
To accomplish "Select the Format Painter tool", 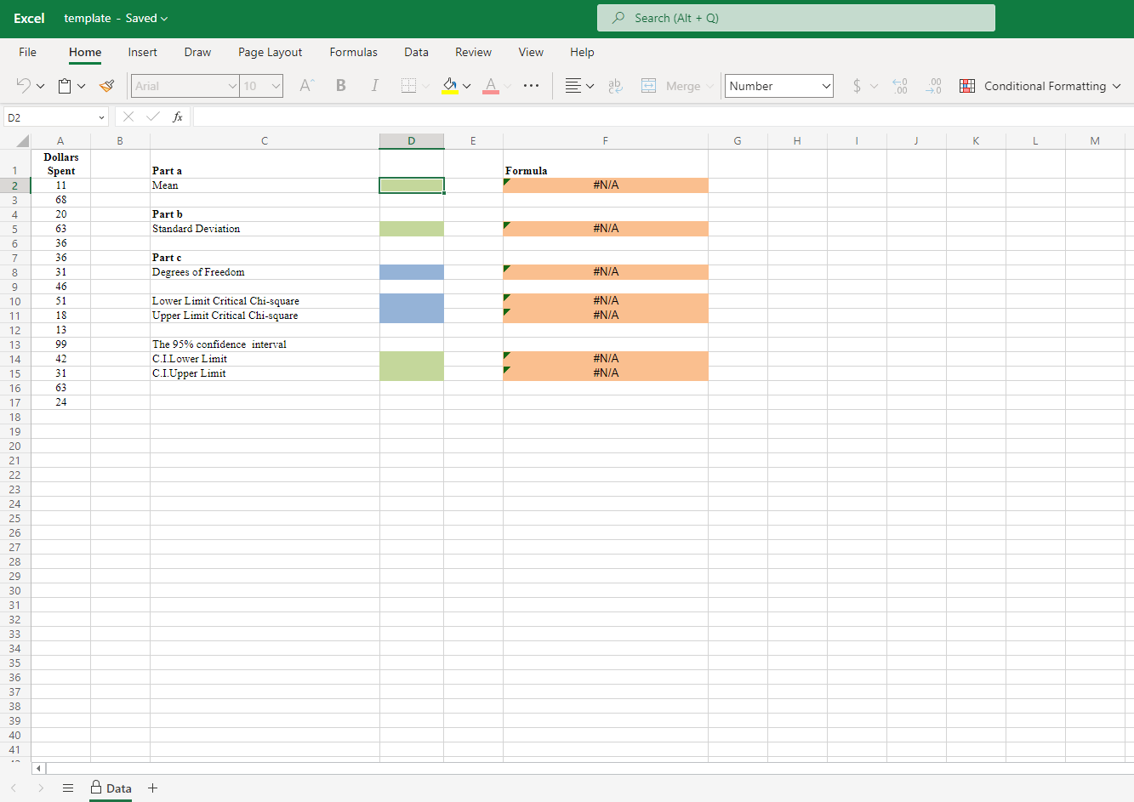I will click(105, 85).
